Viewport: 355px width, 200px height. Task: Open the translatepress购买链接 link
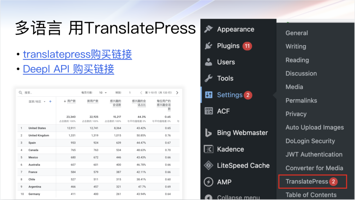click(77, 54)
